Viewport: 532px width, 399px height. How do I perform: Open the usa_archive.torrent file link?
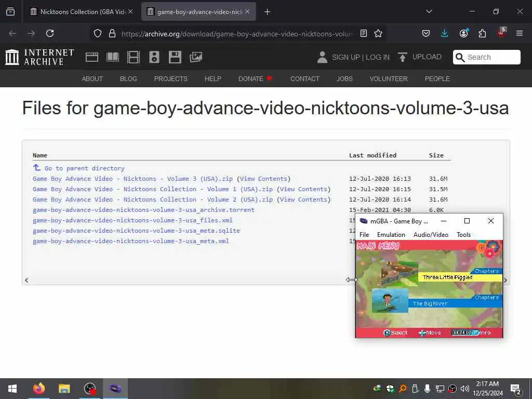pyautogui.click(x=143, y=210)
